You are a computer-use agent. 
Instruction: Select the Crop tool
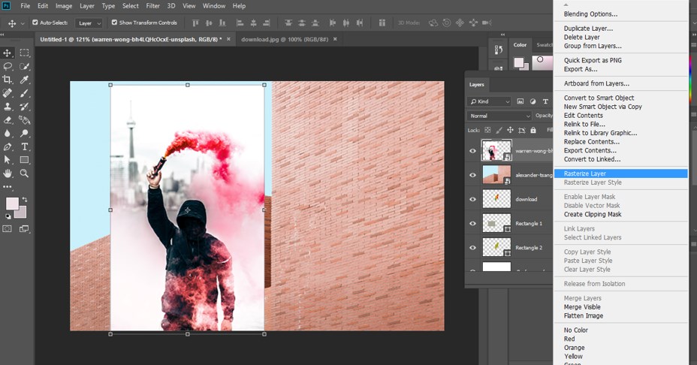coord(8,80)
